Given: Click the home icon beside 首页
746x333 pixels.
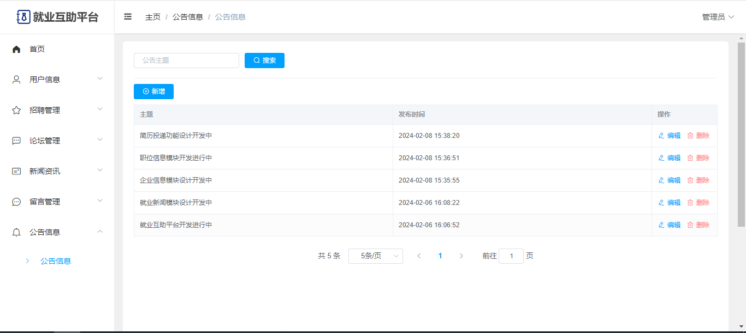Looking at the screenshot, I should pyautogui.click(x=16, y=49).
